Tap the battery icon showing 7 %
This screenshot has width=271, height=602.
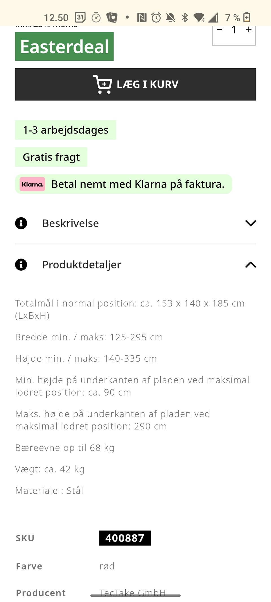(x=247, y=17)
